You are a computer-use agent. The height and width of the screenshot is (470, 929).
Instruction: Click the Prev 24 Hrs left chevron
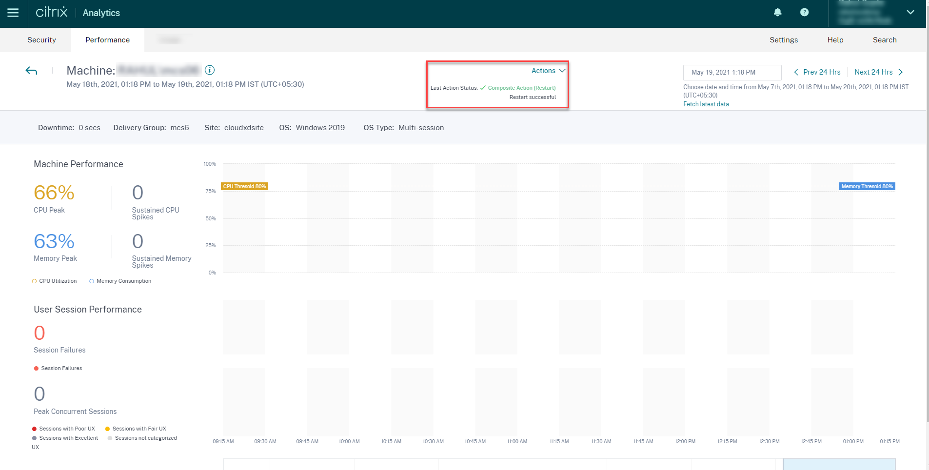coord(796,72)
